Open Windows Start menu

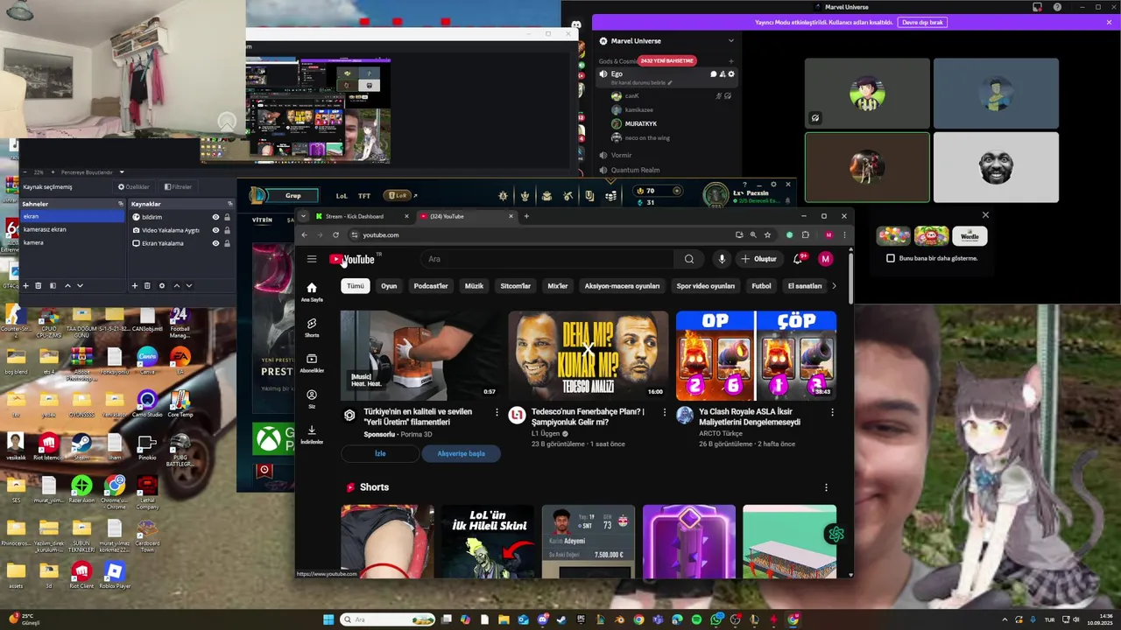pyautogui.click(x=328, y=619)
